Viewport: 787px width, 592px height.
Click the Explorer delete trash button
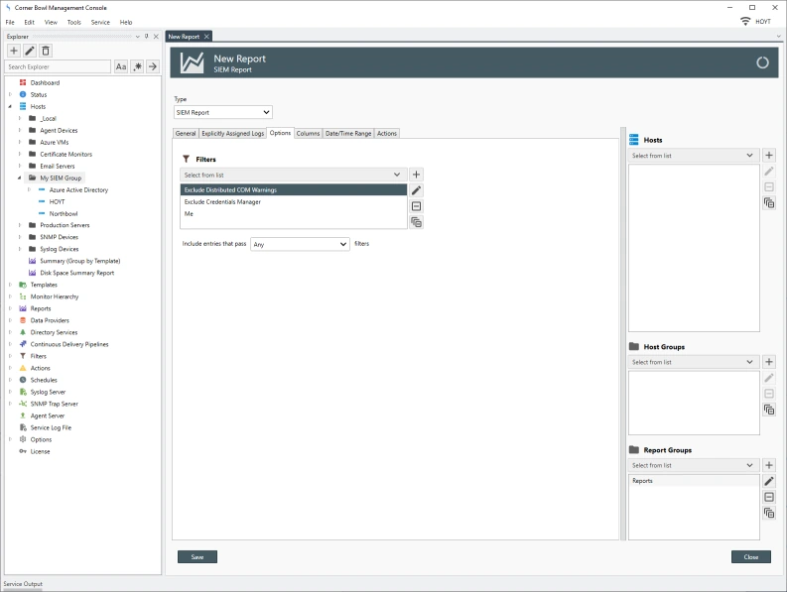tap(46, 51)
